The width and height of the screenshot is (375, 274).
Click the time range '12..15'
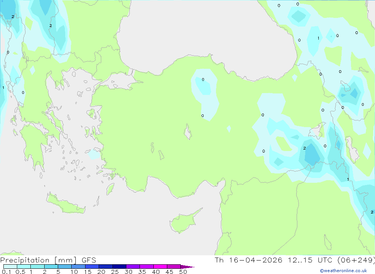[x=300, y=260]
